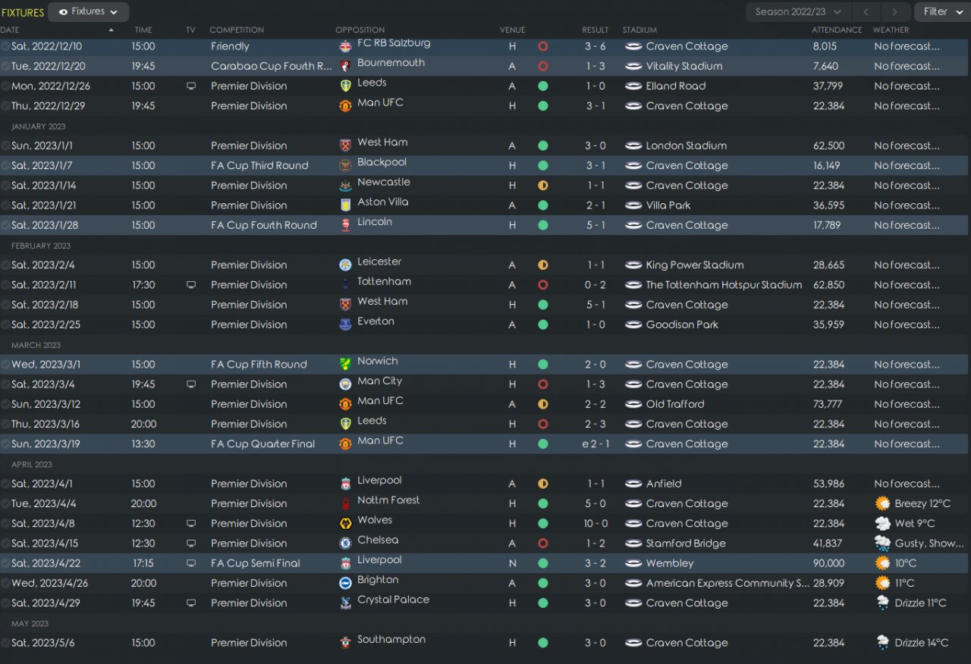This screenshot has height=664, width=971.
Task: Select the 10 - 0 result against Wolves
Action: tap(595, 524)
